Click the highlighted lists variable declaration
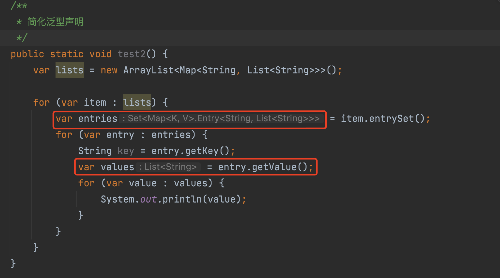500x278 pixels. tap(70, 70)
